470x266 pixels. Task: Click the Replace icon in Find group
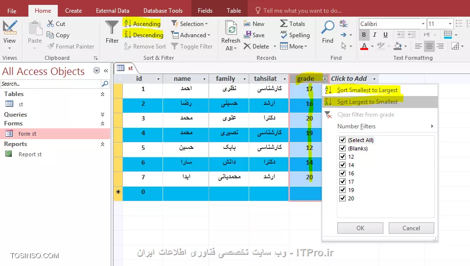(343, 24)
